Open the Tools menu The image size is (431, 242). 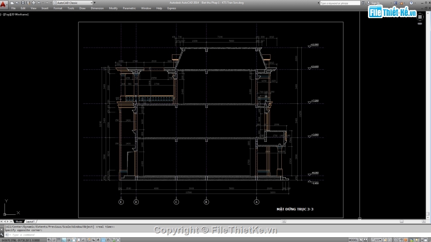coord(71,8)
